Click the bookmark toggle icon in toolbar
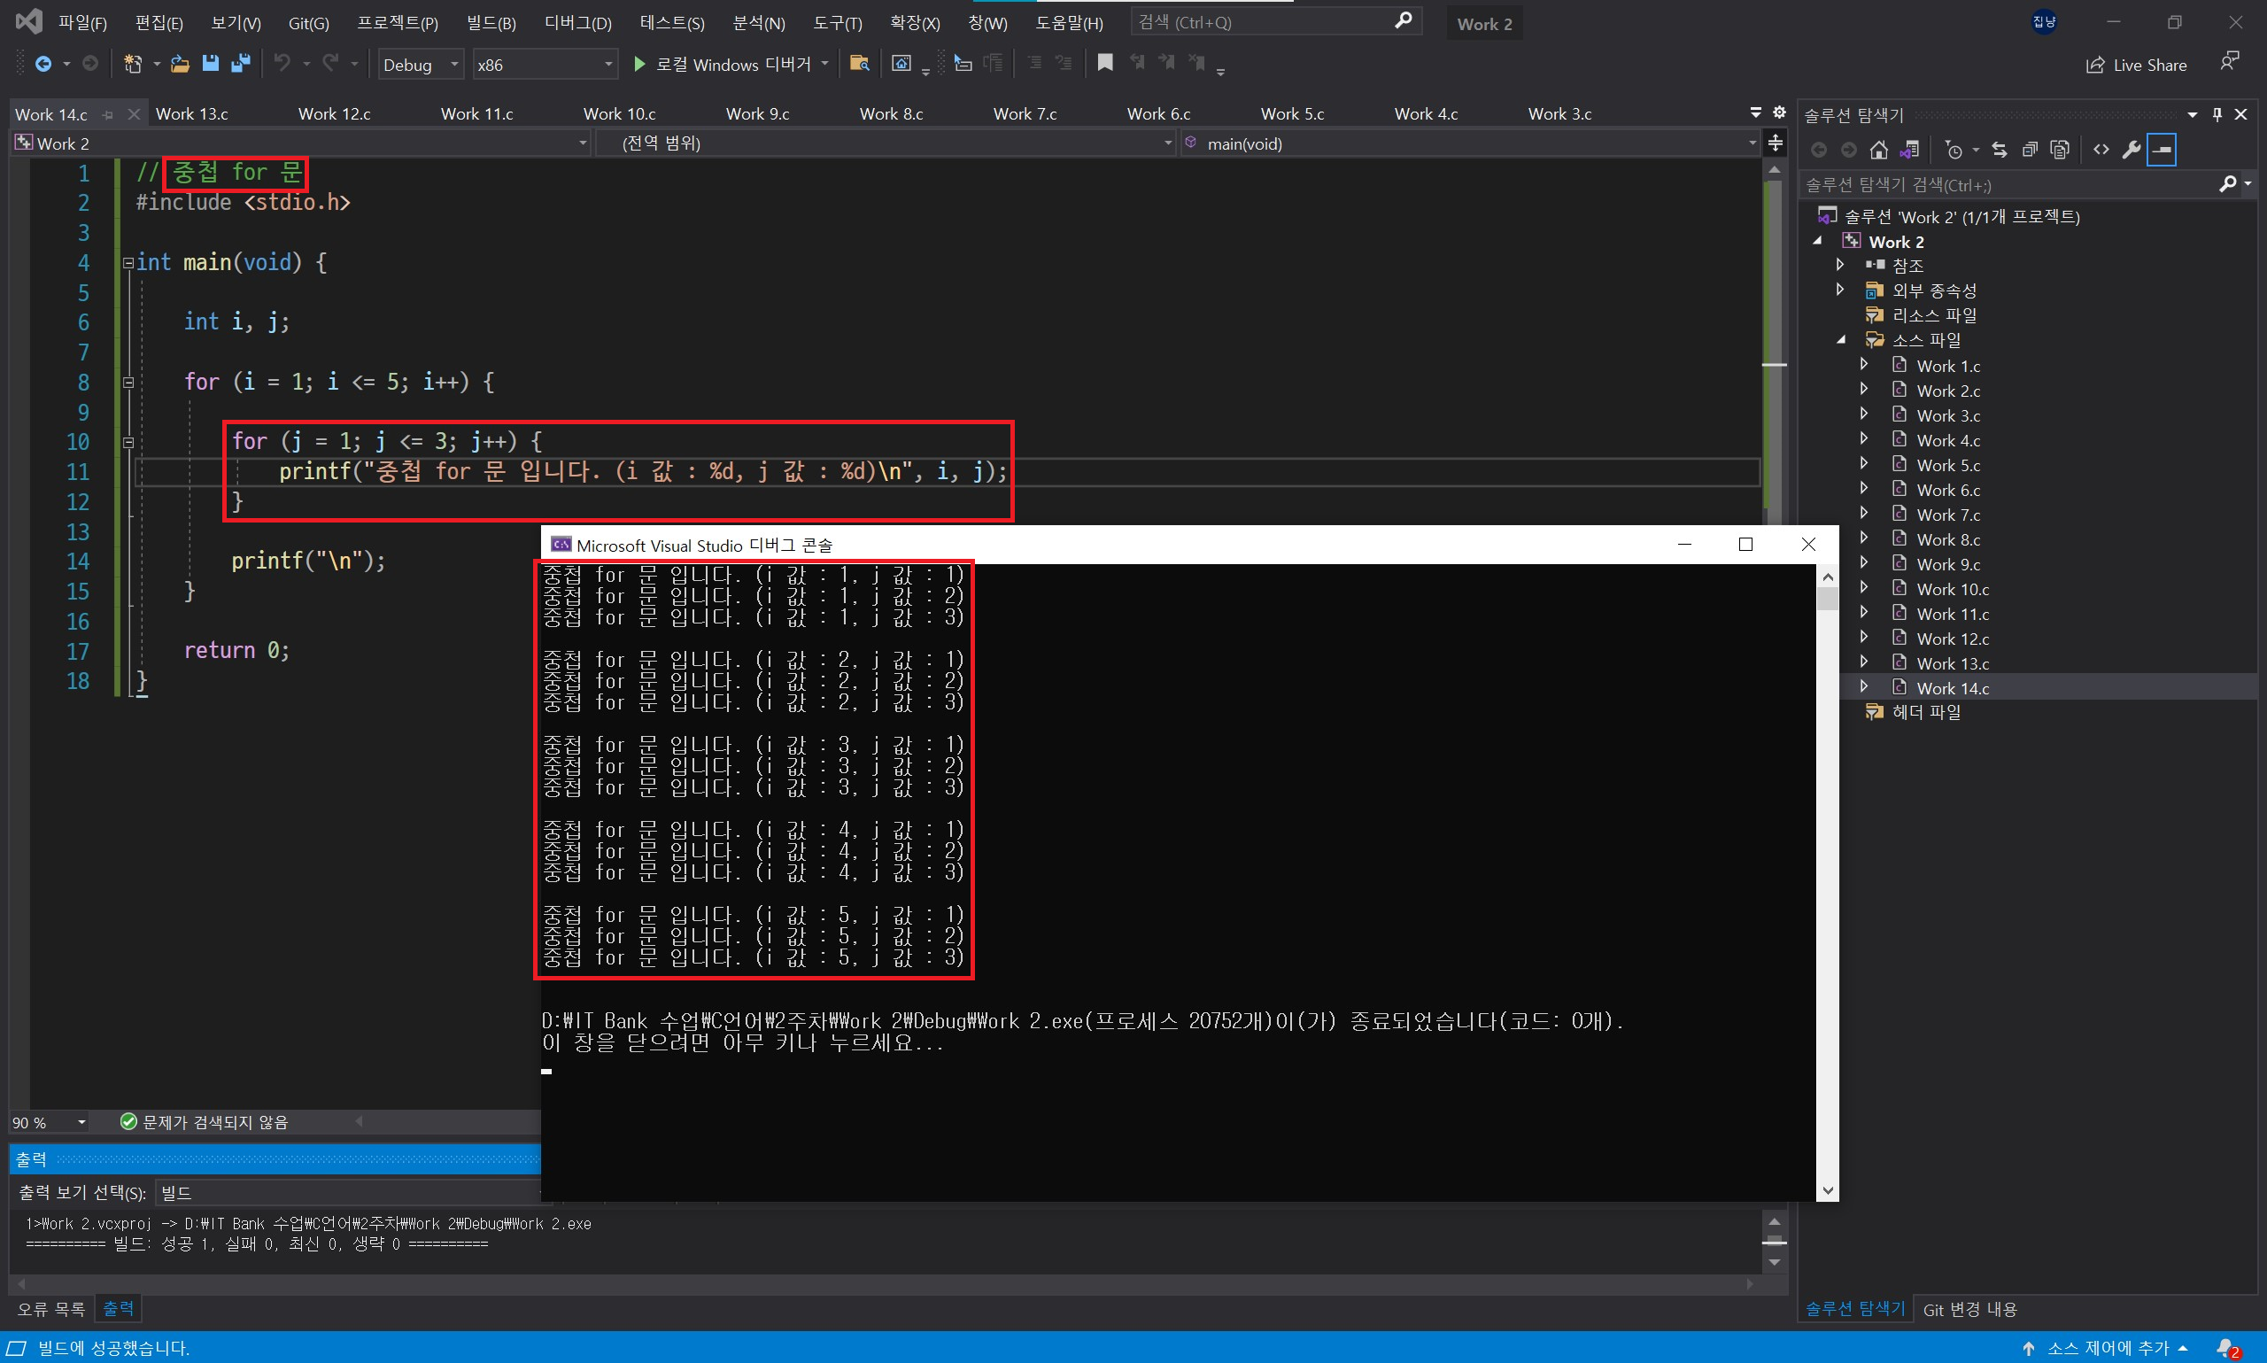The height and width of the screenshot is (1363, 2267). point(1105,63)
